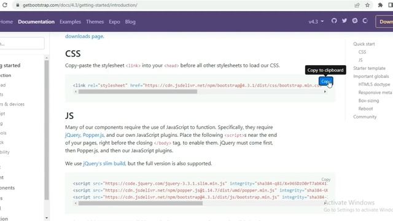Open the Blog nav item
This screenshot has height=221, width=393.
click(x=130, y=22)
